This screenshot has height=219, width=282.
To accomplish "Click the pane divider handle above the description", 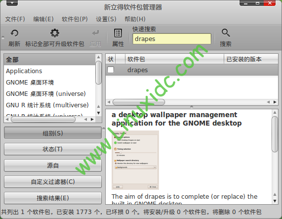I will click(x=192, y=107).
